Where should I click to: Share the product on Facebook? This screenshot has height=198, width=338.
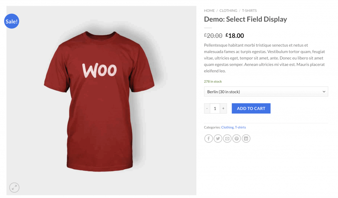pyautogui.click(x=209, y=138)
